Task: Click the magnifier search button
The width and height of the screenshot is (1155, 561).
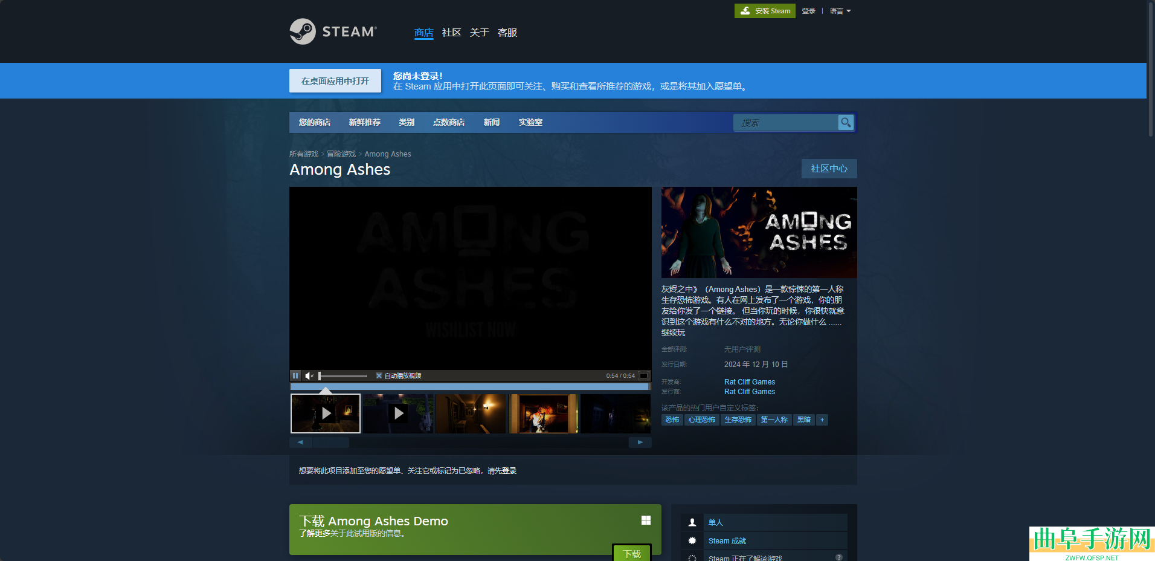Action: [x=846, y=122]
